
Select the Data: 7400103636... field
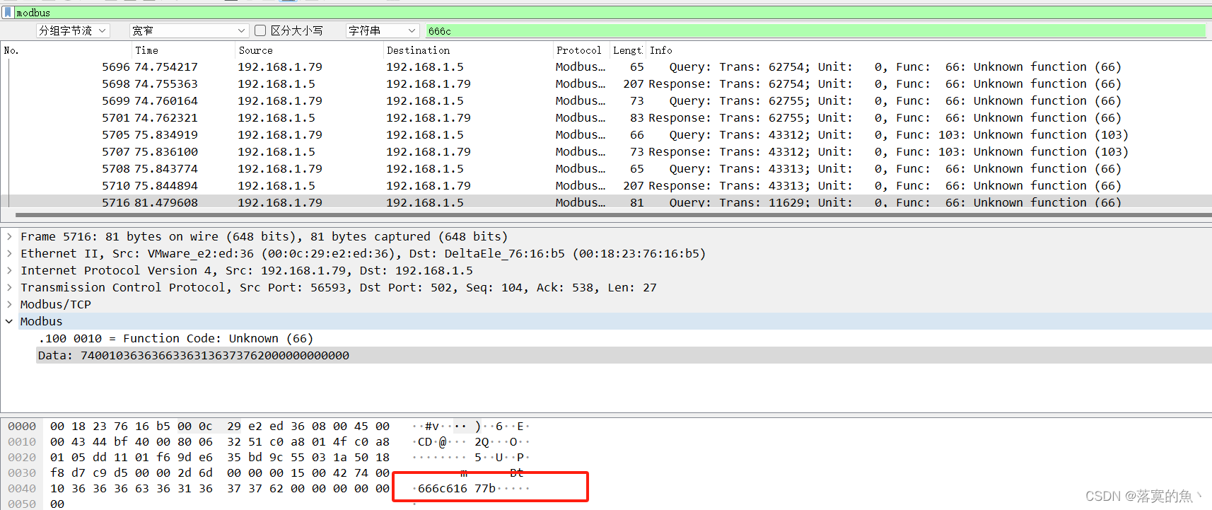point(194,355)
